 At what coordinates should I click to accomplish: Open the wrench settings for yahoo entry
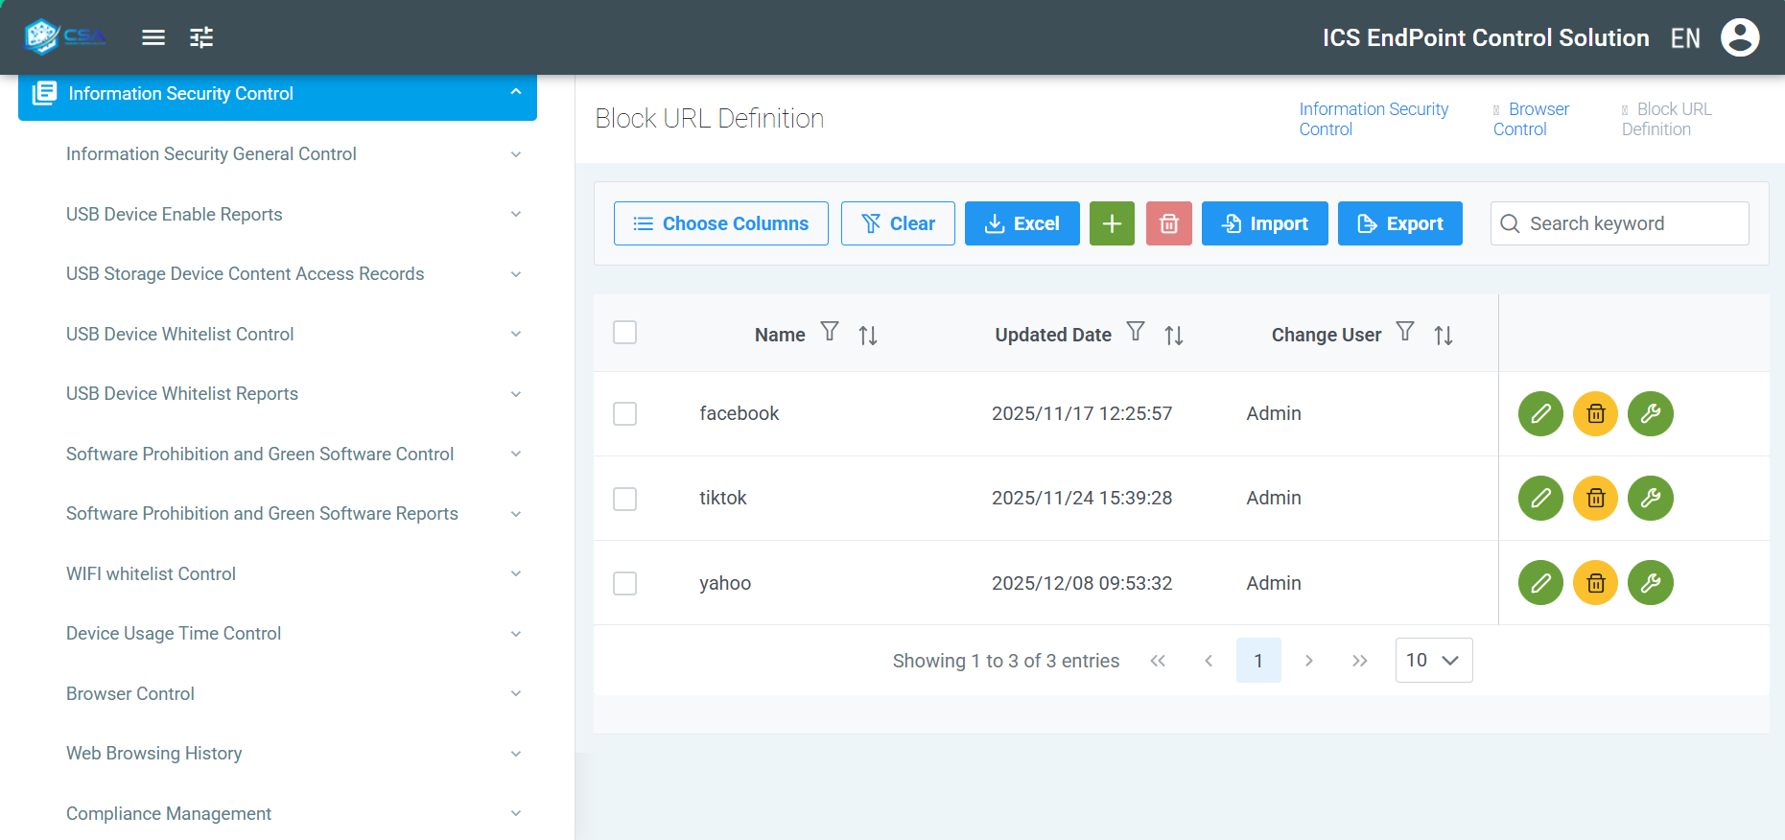(x=1650, y=582)
